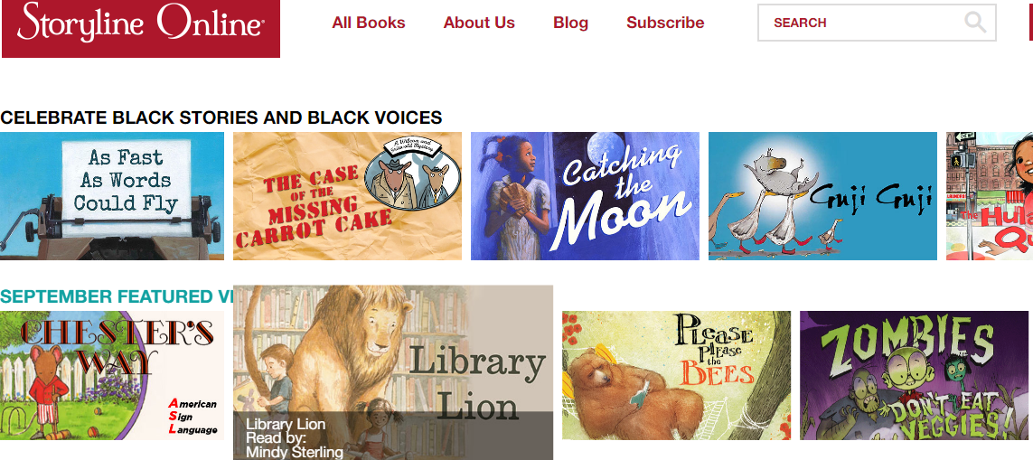Viewport: 1033px width, 460px height.
Task: Select The Case of the Missing Carrot Cake
Action: pos(347,196)
